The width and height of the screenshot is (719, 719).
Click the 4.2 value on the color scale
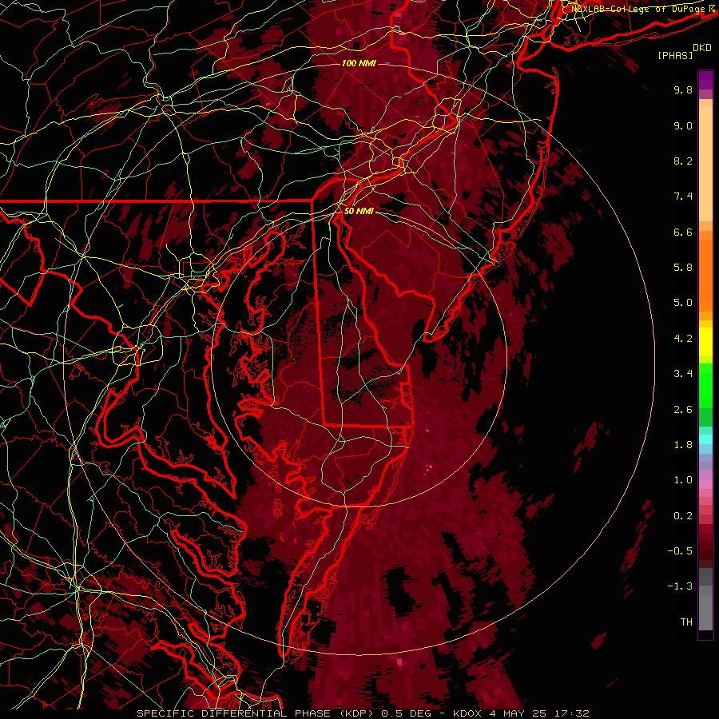[683, 339]
